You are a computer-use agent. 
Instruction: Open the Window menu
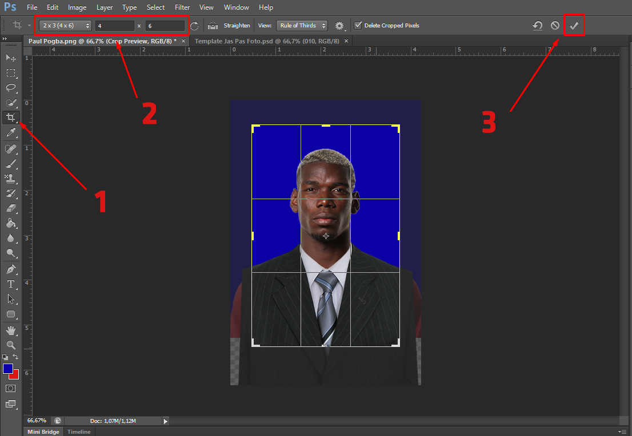(236, 7)
